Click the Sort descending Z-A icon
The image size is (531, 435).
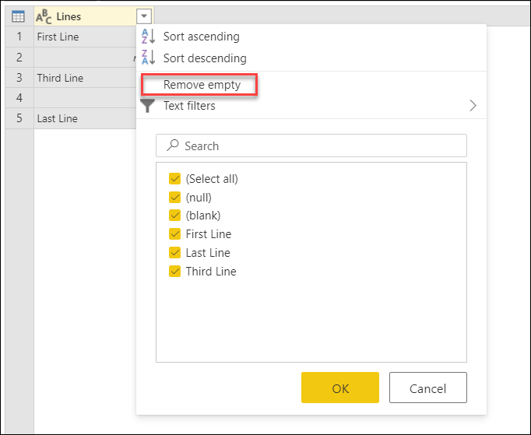(149, 58)
